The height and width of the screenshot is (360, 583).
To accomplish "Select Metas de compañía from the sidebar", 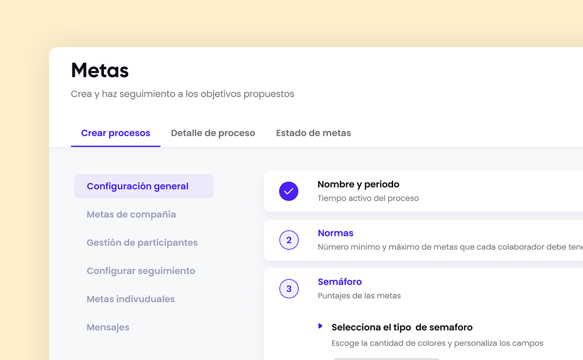I will [131, 214].
